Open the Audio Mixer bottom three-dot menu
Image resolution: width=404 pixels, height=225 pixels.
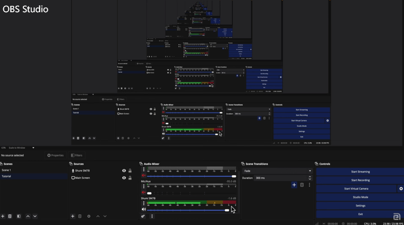coord(152,217)
